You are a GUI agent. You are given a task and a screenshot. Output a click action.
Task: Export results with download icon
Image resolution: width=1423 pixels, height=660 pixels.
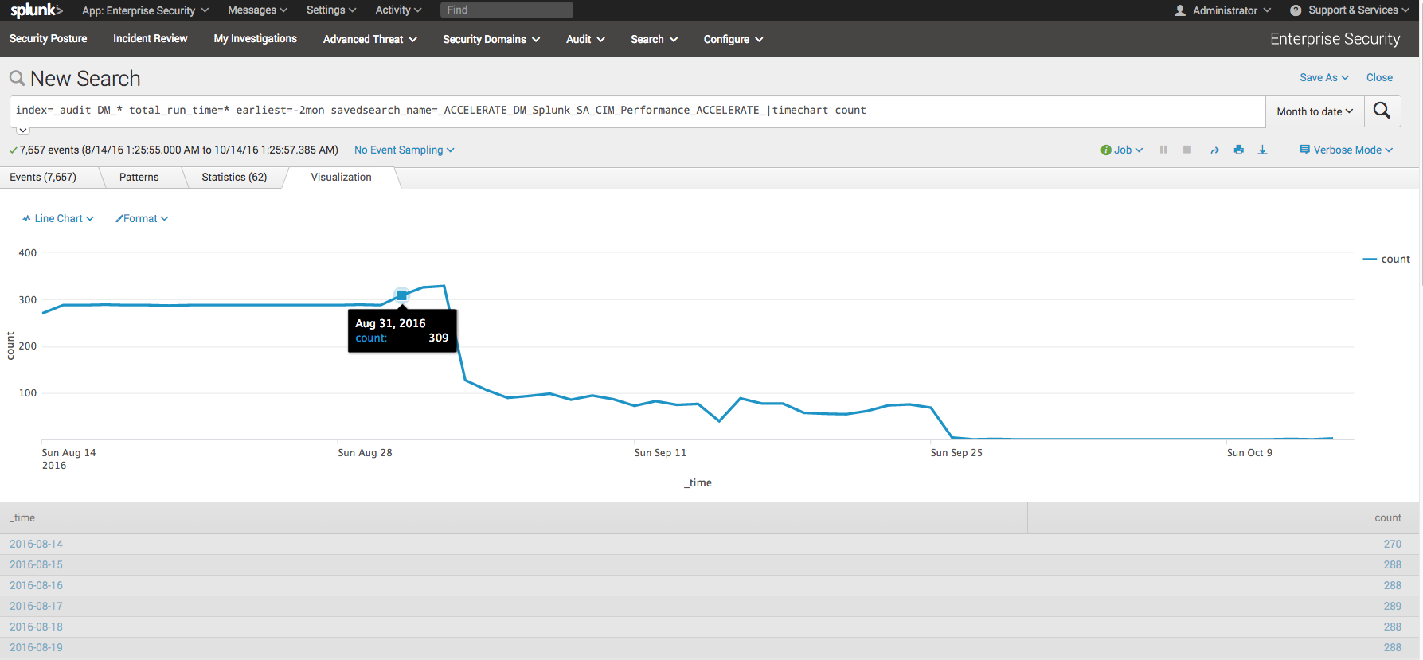tap(1262, 150)
